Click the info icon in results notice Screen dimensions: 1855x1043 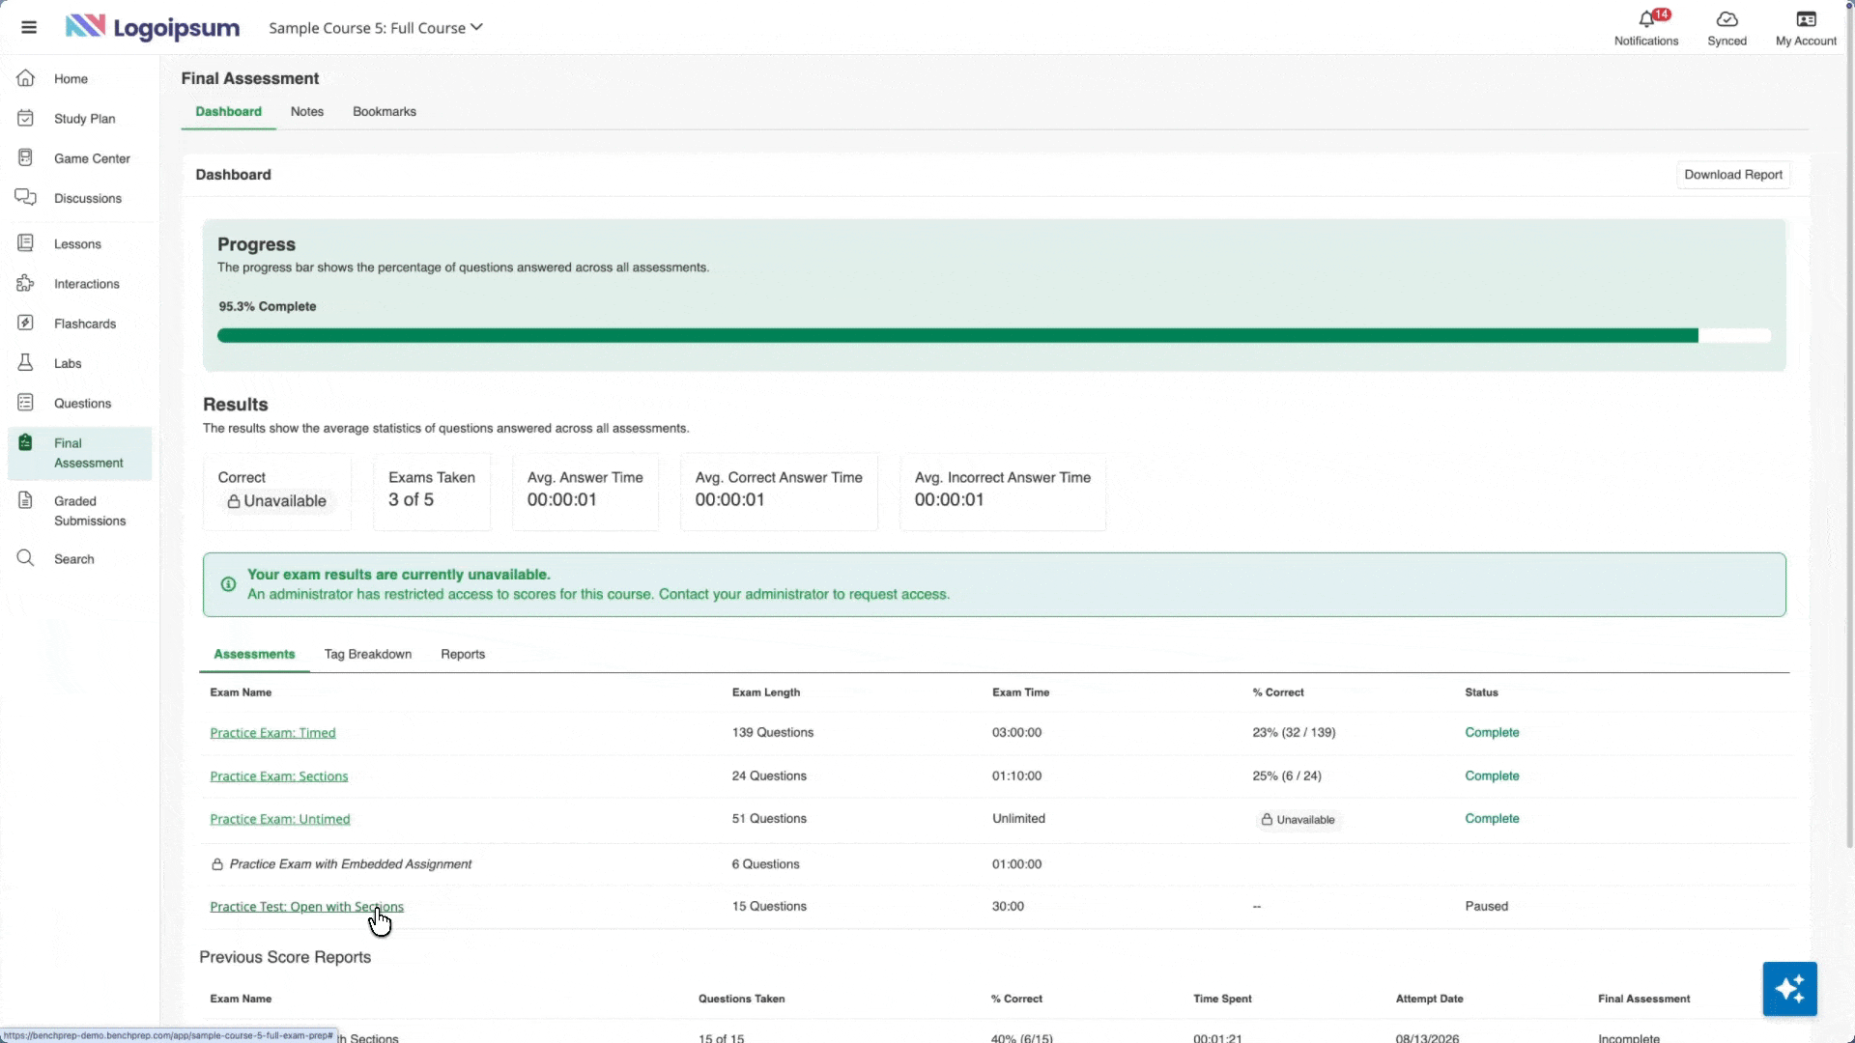[x=229, y=584]
